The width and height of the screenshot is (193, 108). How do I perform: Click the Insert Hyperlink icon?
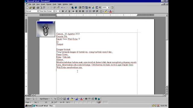coord(73,7)
